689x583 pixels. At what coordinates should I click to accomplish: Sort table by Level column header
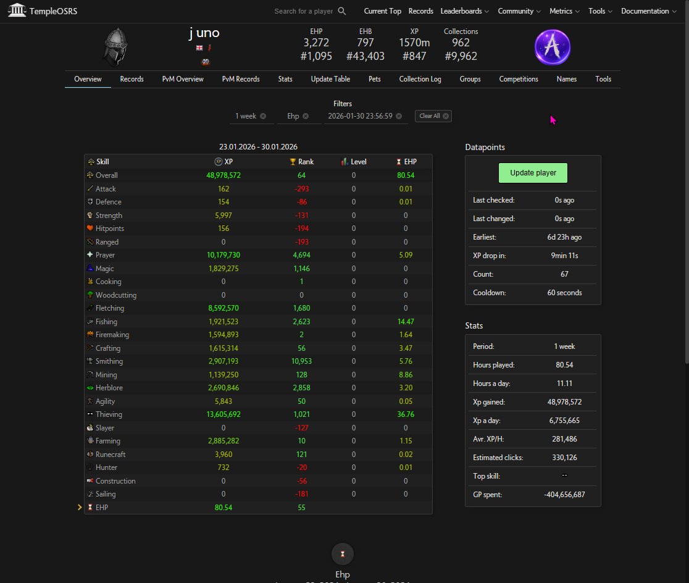click(x=354, y=162)
